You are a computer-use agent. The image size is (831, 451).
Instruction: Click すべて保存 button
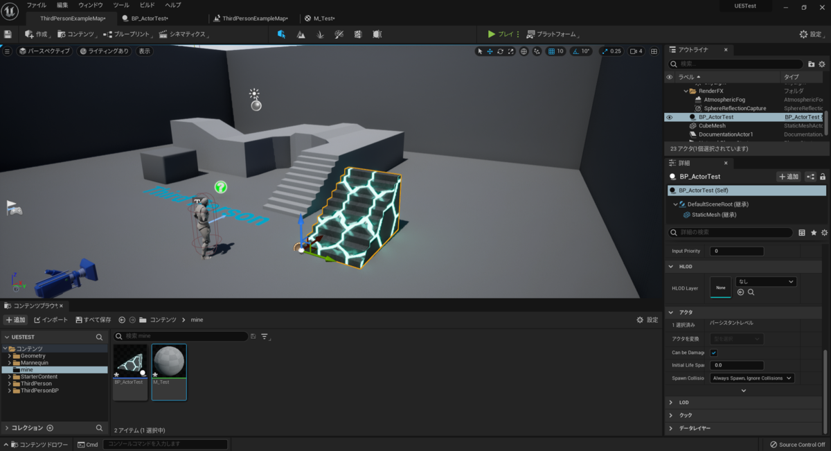pos(92,320)
